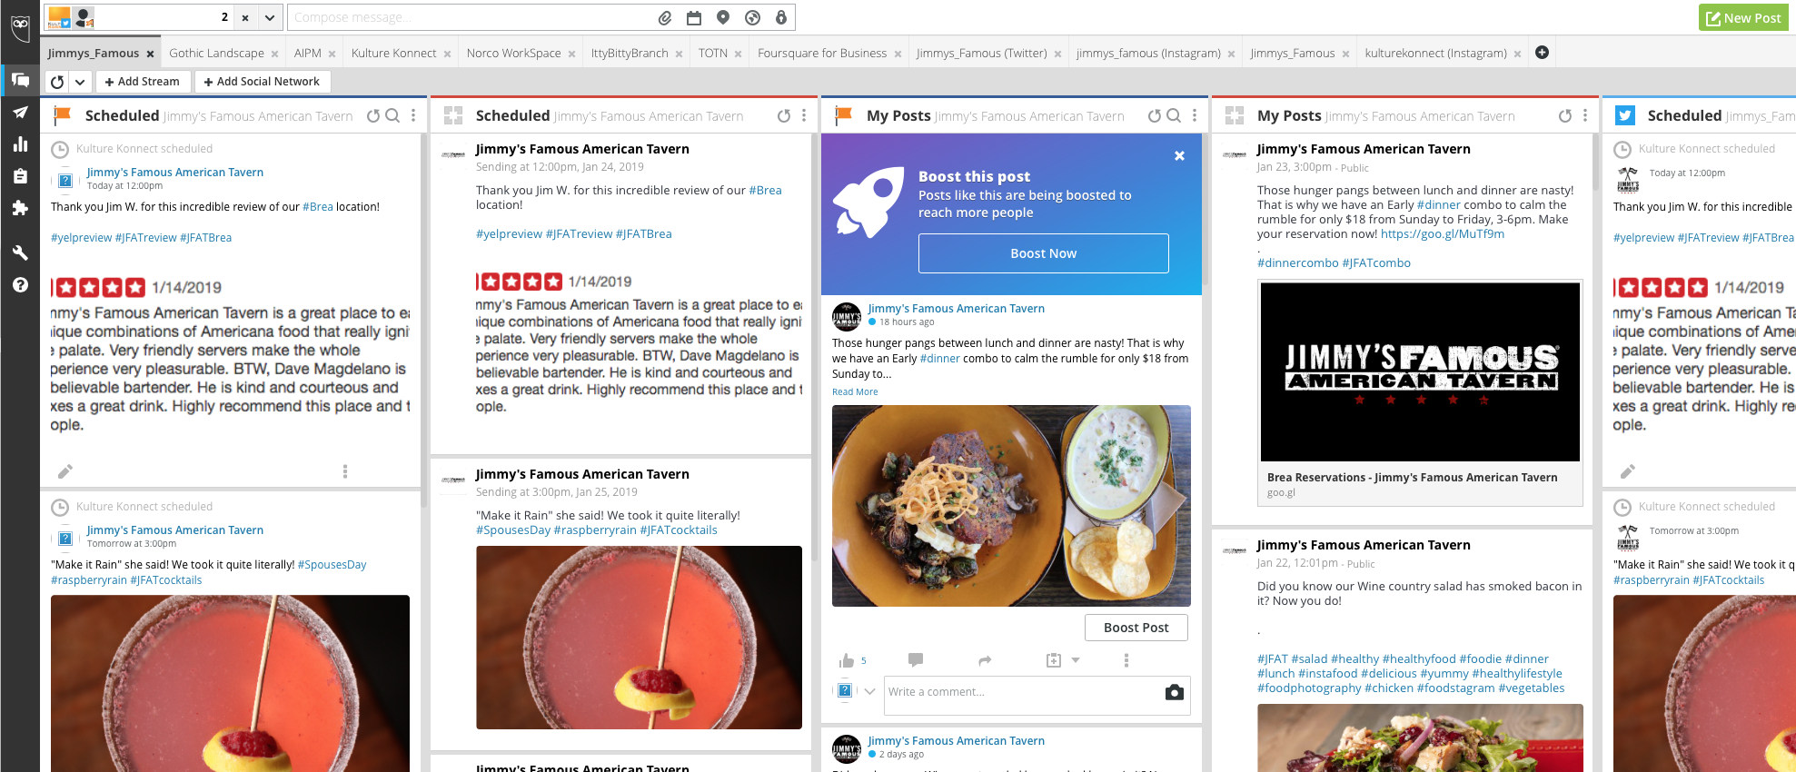
Task: Click the New Post button
Action: 1743,17
